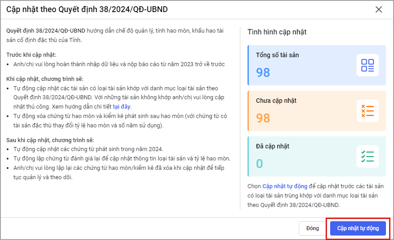This screenshot has height=240, width=394.
Task: Select the Đã cập nhật value 0
Action: coord(259,163)
